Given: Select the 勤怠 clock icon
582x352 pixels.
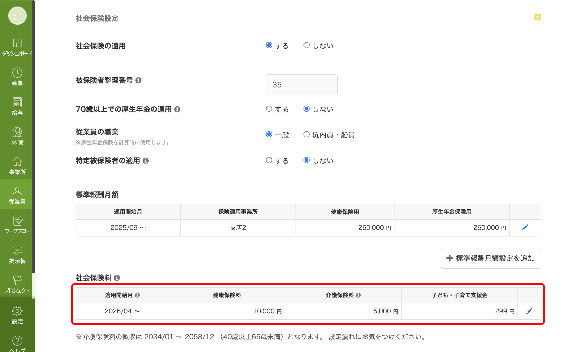Looking at the screenshot, I should (x=17, y=73).
